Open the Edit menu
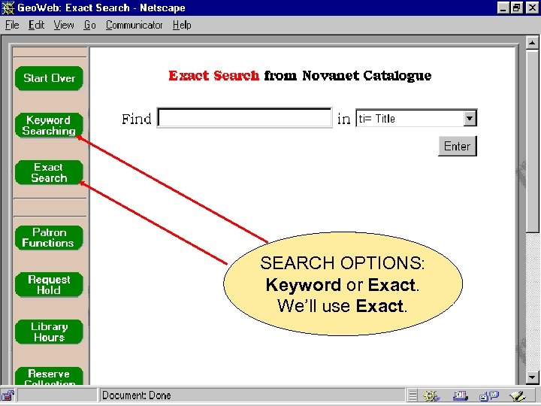541x406 pixels. (x=36, y=26)
